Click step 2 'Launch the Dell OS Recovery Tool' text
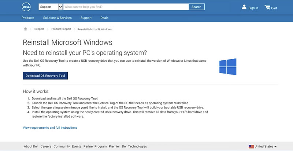Viewport: 293px width, 151px height. 111,103
